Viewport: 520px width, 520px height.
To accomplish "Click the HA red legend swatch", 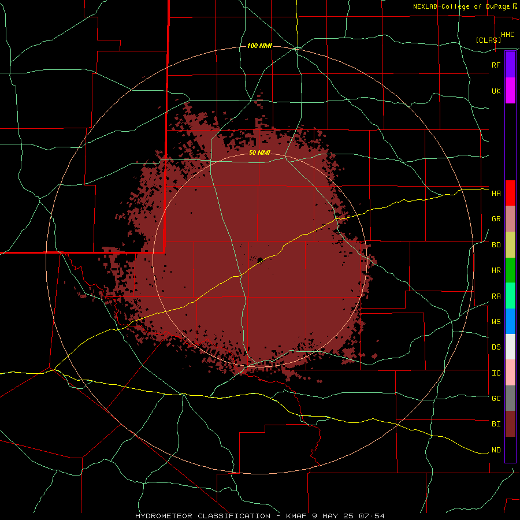I will coord(510,193).
